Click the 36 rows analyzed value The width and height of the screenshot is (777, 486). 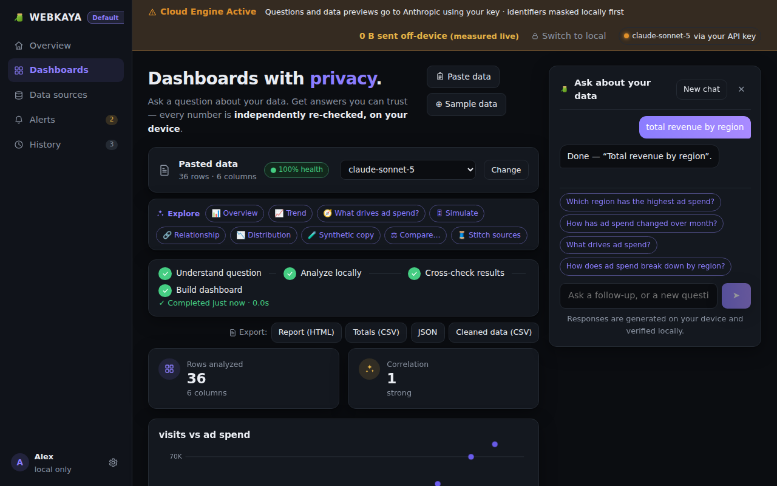click(x=197, y=378)
